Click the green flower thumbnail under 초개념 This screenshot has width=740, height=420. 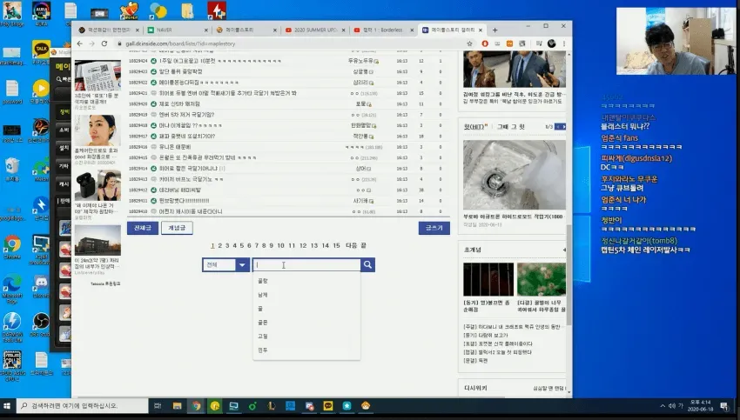coord(542,279)
